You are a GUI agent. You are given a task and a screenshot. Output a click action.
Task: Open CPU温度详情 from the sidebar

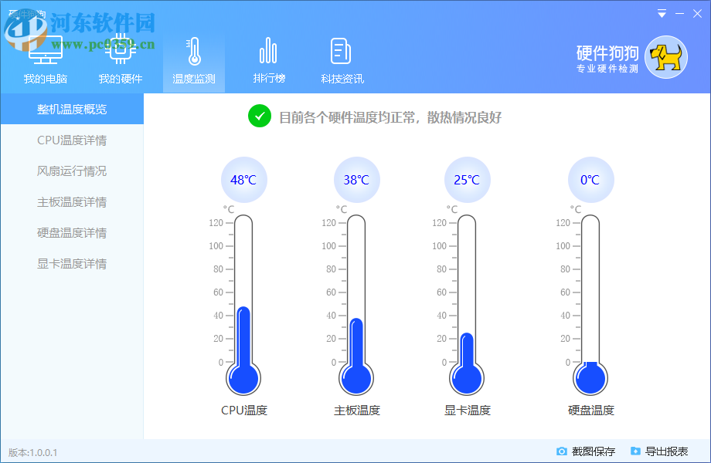coord(72,140)
